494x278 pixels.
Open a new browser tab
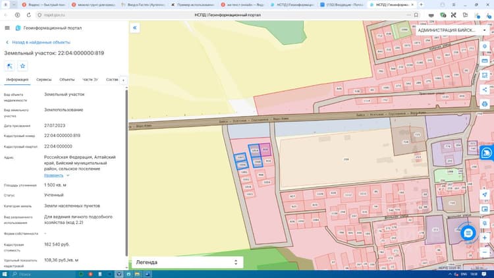coord(422,5)
